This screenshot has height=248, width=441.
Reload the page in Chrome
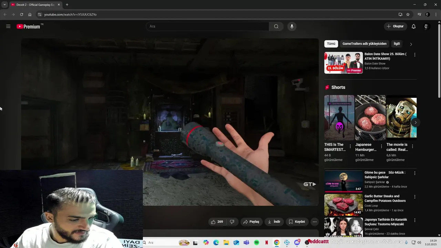21,14
